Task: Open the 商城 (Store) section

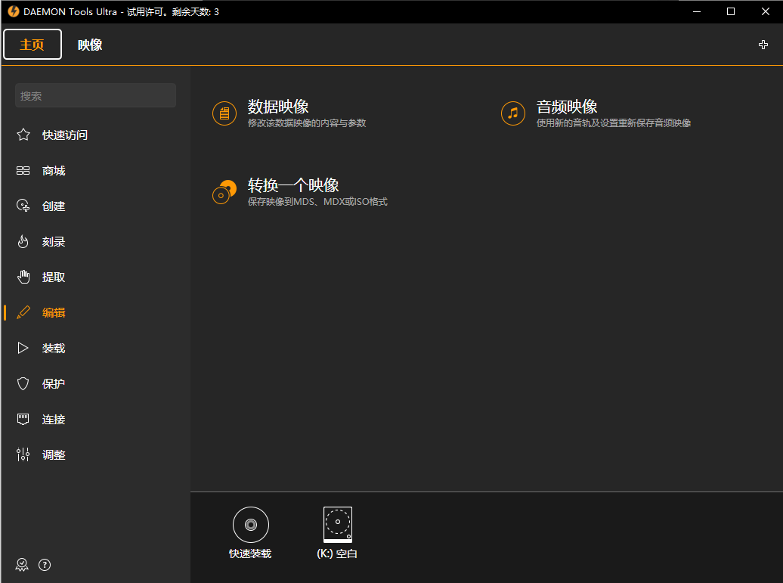Action: tap(53, 170)
